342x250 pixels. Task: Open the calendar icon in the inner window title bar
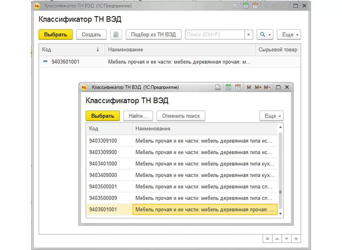click(x=238, y=87)
